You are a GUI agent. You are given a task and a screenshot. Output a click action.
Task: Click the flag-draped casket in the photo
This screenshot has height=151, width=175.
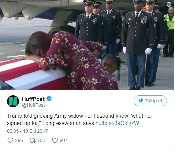32,74
